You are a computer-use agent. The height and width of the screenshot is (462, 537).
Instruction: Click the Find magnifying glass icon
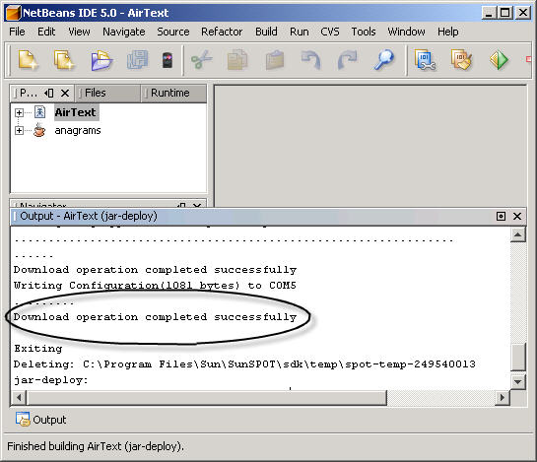[384, 60]
